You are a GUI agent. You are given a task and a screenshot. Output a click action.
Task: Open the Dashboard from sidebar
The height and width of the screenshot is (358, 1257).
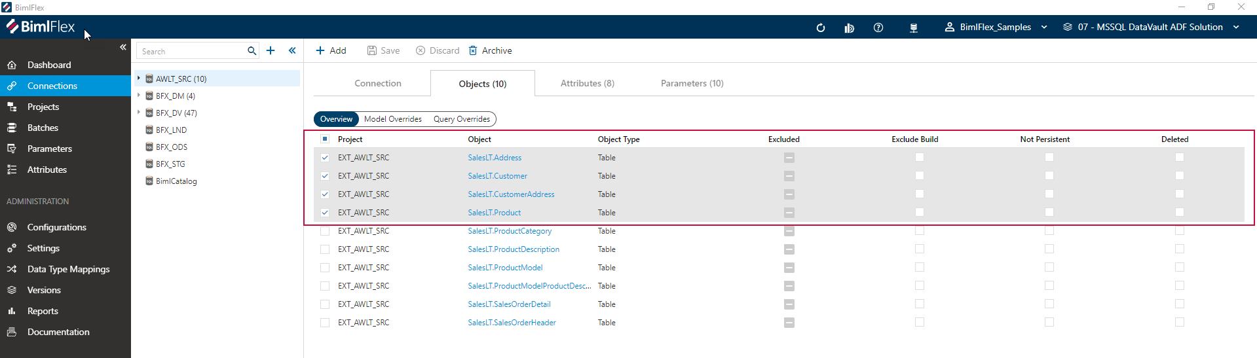point(49,65)
